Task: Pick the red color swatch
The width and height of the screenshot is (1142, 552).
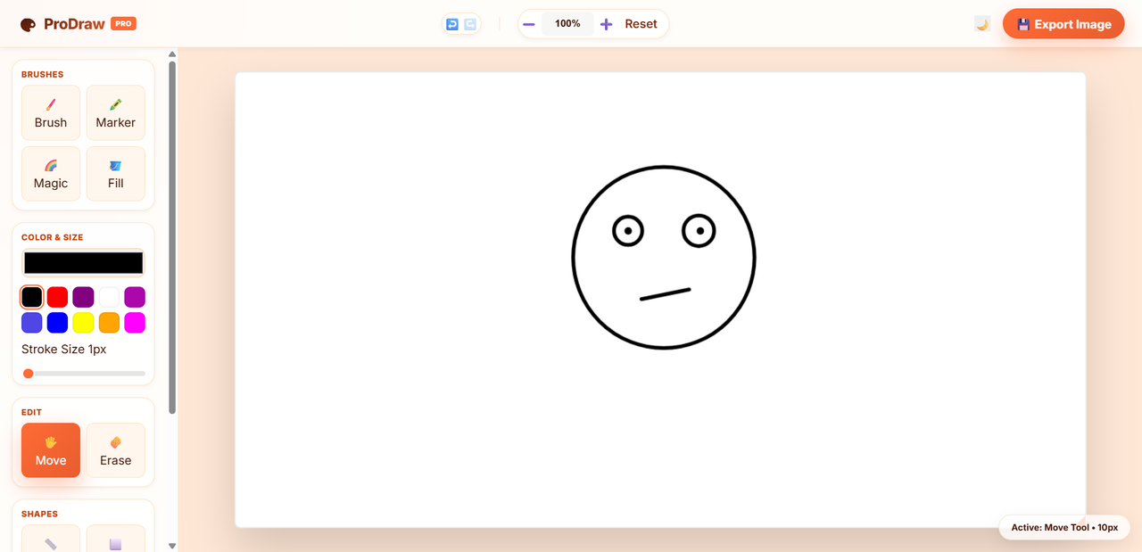Action: [x=57, y=297]
